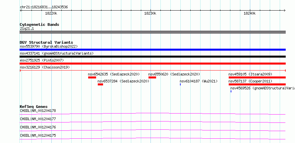295x143 pixels.
Task: Open CHODL|NM_001204176 transcript label
Action: click(38, 127)
